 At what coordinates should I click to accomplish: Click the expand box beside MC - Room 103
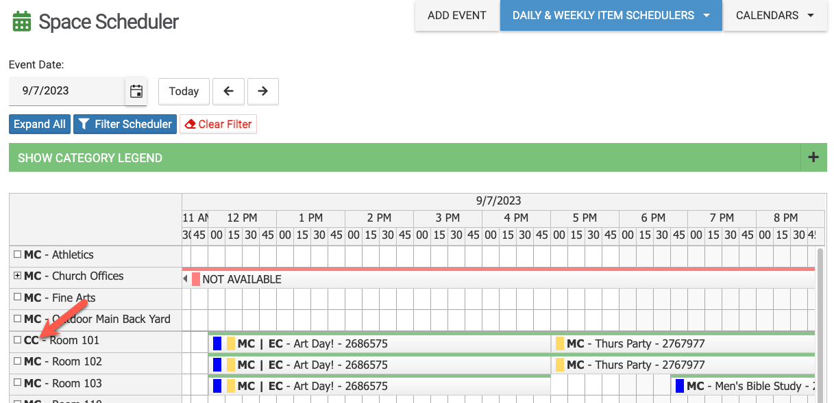17,383
